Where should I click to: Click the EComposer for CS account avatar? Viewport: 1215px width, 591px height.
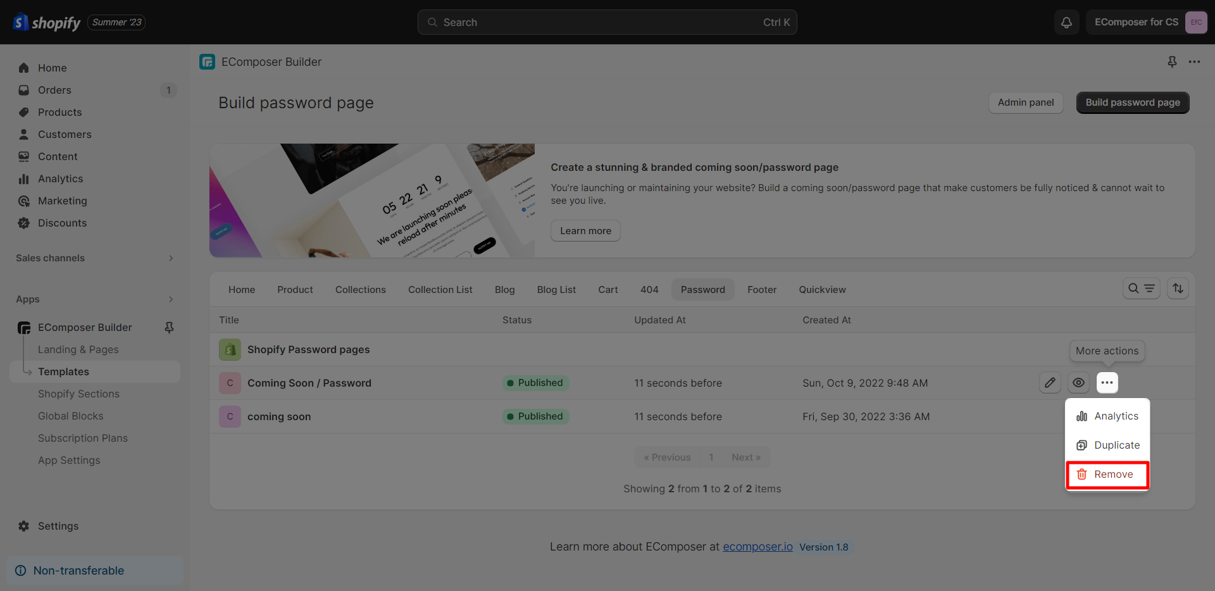[1195, 22]
